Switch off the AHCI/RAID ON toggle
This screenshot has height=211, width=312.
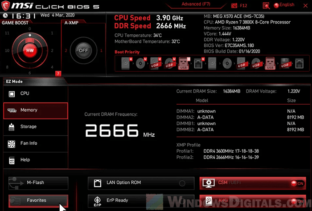[298, 201]
